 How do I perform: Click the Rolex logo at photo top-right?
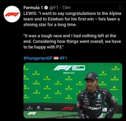click(x=116, y=68)
